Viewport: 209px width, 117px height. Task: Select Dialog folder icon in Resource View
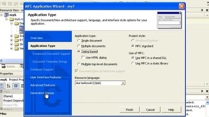[17, 23]
